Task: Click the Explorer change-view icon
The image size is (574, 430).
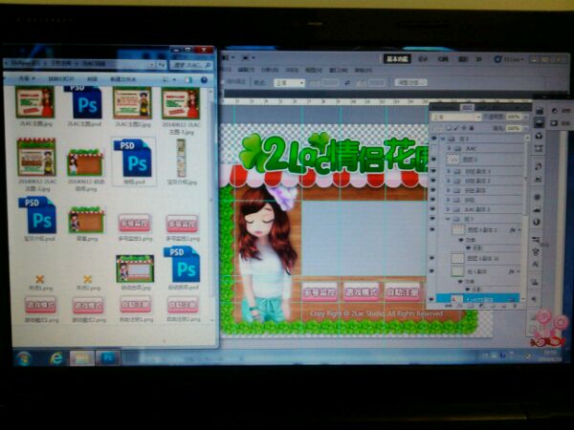Action: (166, 79)
